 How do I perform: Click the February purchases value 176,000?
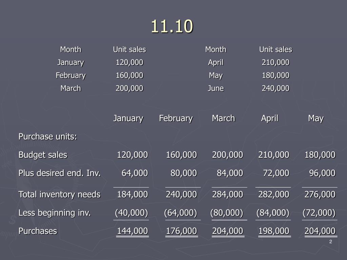[x=182, y=231]
